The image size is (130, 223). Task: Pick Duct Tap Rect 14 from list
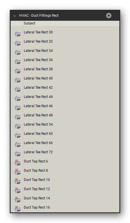[x=37, y=198]
